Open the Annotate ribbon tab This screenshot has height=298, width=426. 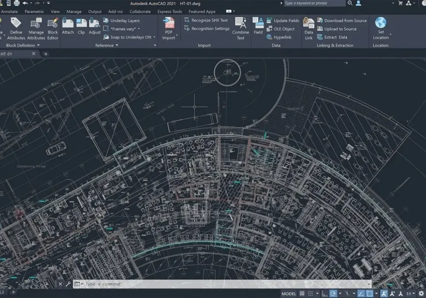pos(9,11)
